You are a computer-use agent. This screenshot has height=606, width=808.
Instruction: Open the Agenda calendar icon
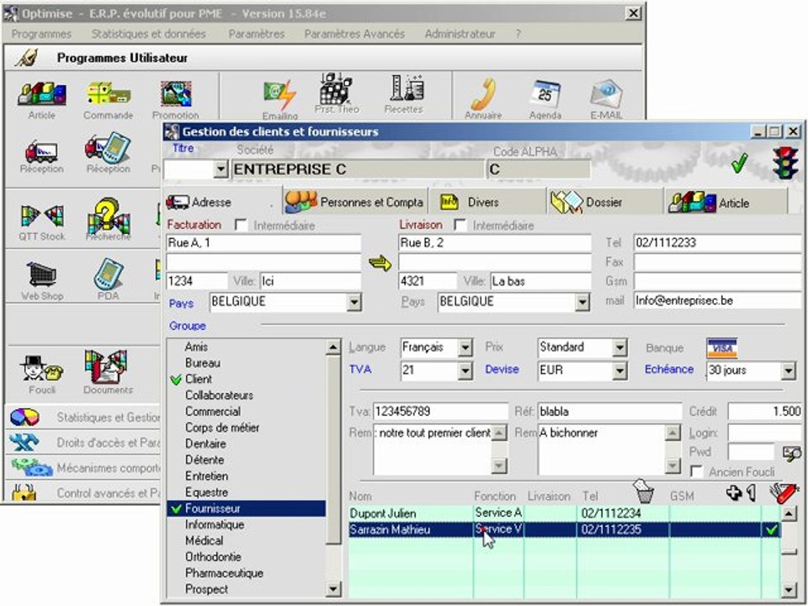(545, 95)
